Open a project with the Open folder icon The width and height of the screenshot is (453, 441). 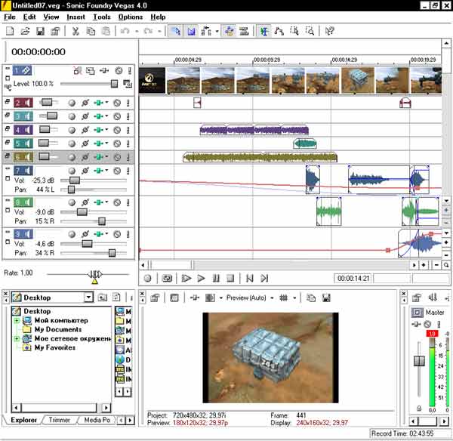coord(25,31)
